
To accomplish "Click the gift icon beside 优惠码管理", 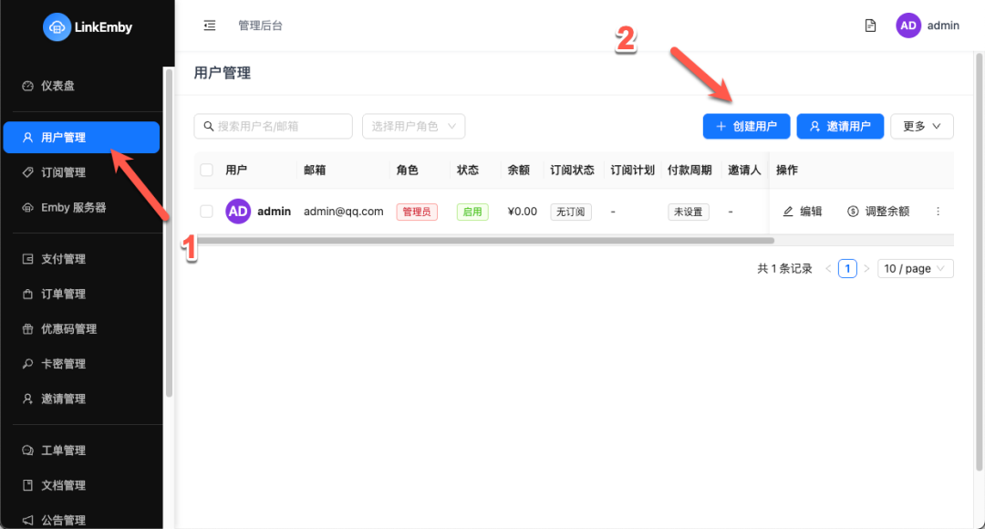I will click(27, 328).
